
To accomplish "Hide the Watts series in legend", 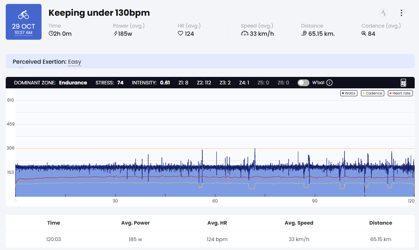I will coord(348,93).
